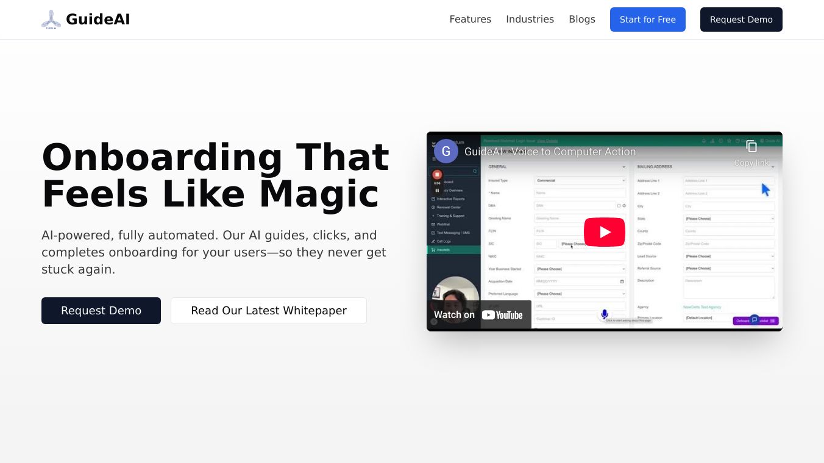Open the Features menu item
This screenshot has height=463, width=824.
(x=471, y=19)
